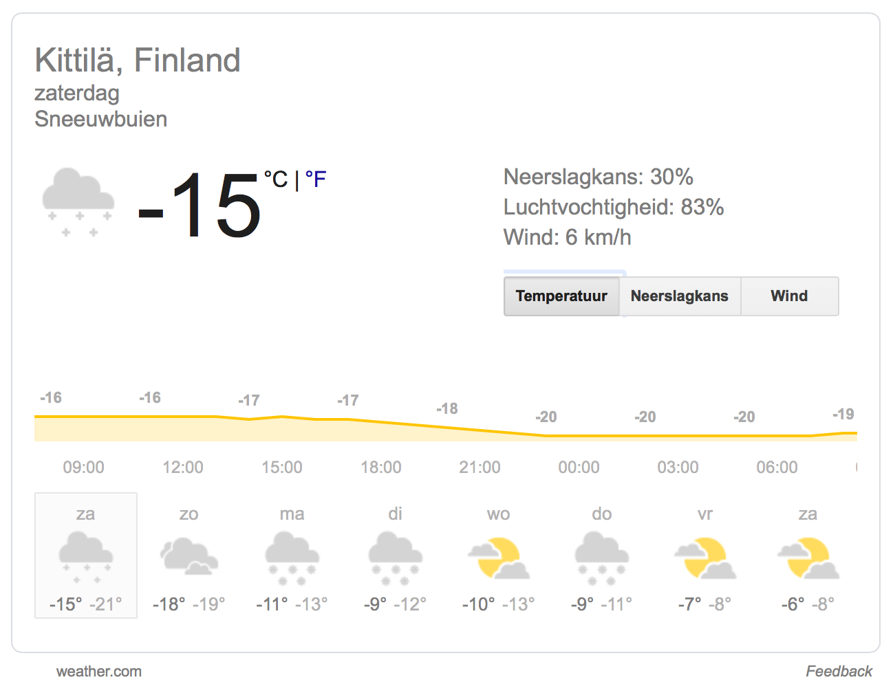893x693 pixels.
Task: Select Sunday cloudy icon (zo)
Action: pyautogui.click(x=189, y=556)
